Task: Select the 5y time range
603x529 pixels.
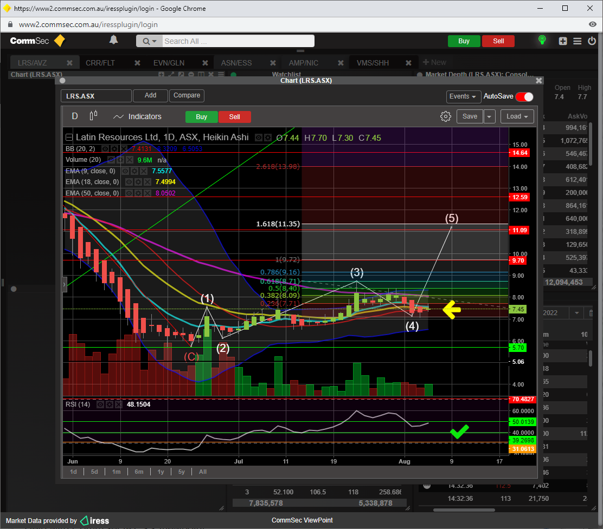Action: click(182, 472)
